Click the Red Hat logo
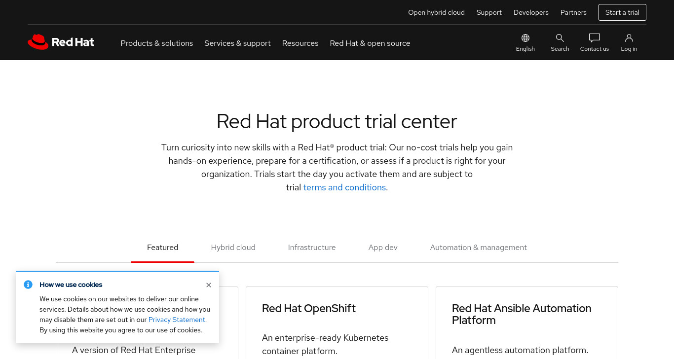The image size is (674, 359). pyautogui.click(x=61, y=42)
